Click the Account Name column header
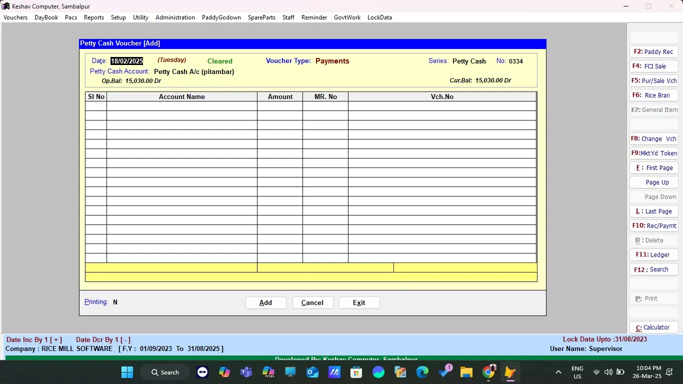Image resolution: width=683 pixels, height=384 pixels. [181, 97]
